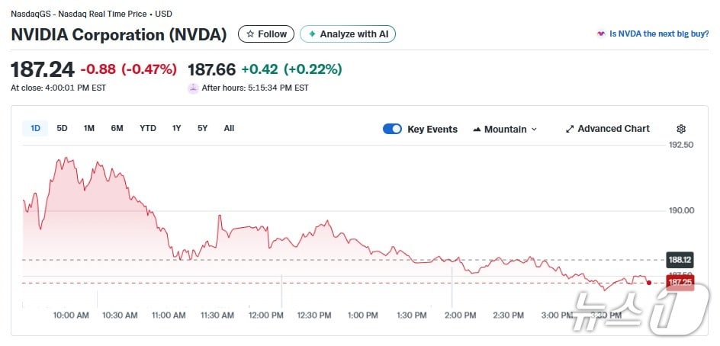Switch chart to 5Y range
Screen dimensions: 720x346
tap(202, 128)
